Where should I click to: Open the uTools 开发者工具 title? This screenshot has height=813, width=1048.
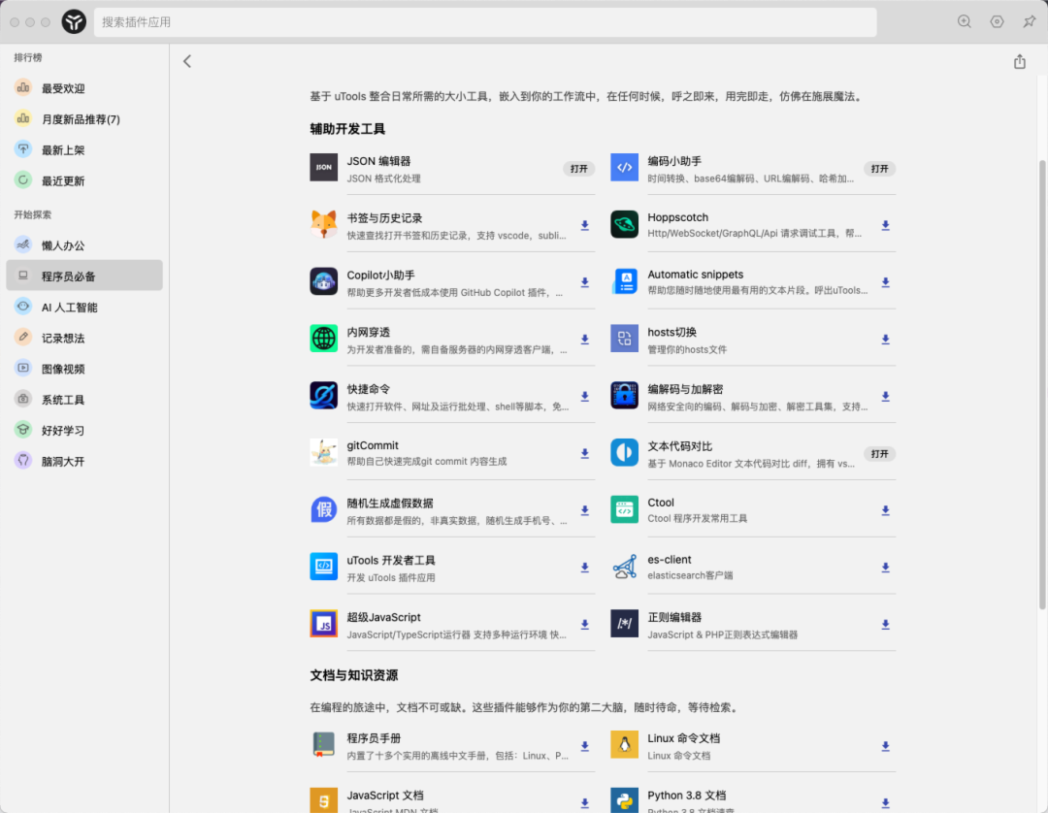click(x=391, y=560)
